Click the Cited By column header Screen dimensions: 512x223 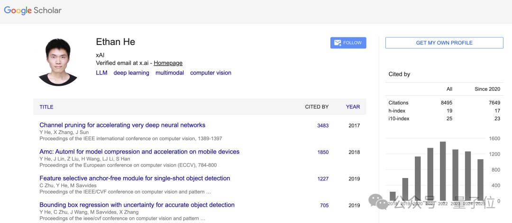click(317, 107)
